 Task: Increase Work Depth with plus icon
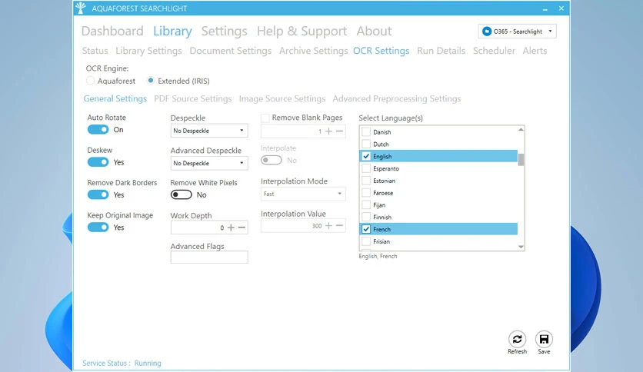231,228
